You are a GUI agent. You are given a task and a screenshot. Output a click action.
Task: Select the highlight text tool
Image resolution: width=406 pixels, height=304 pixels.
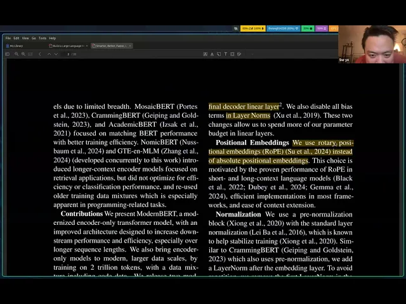(x=206, y=54)
